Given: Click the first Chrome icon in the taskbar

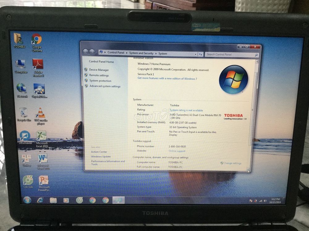Looking at the screenshot, I should [92, 201].
